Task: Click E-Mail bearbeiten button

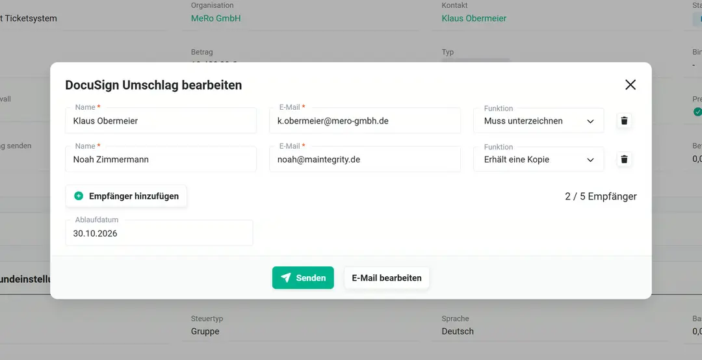Action: [387, 277]
